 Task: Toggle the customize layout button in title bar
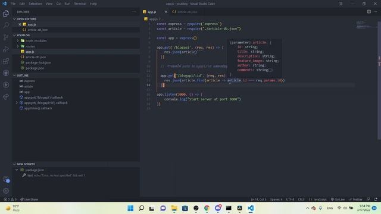[341, 4]
